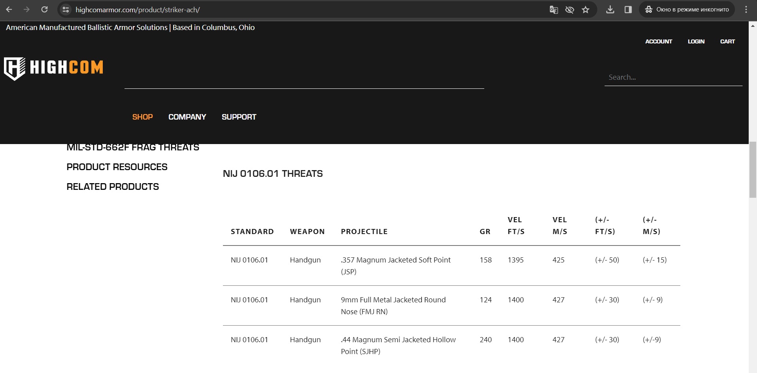Open the downloads icon
Screen dimensions: 757x373
click(x=610, y=9)
